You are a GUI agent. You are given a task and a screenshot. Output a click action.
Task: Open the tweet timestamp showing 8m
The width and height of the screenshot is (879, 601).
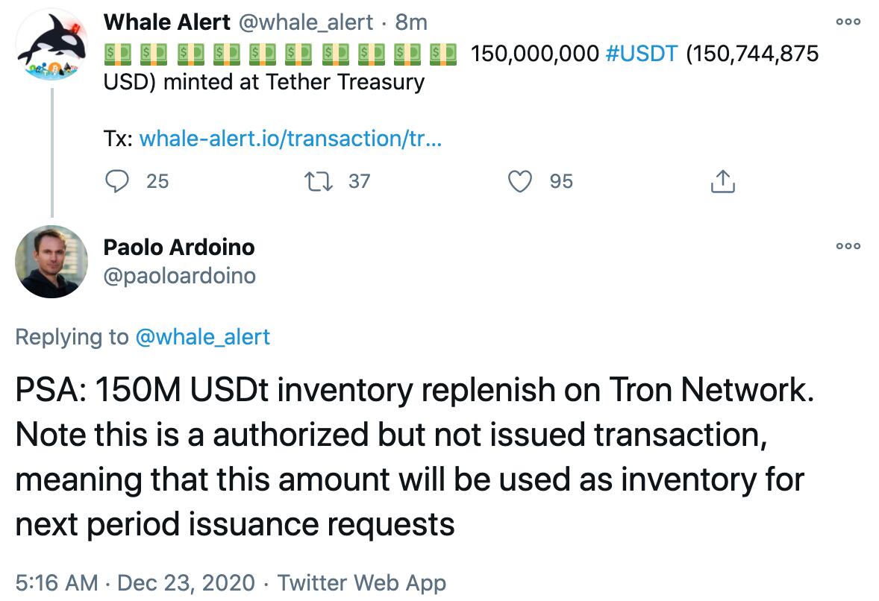(x=411, y=22)
